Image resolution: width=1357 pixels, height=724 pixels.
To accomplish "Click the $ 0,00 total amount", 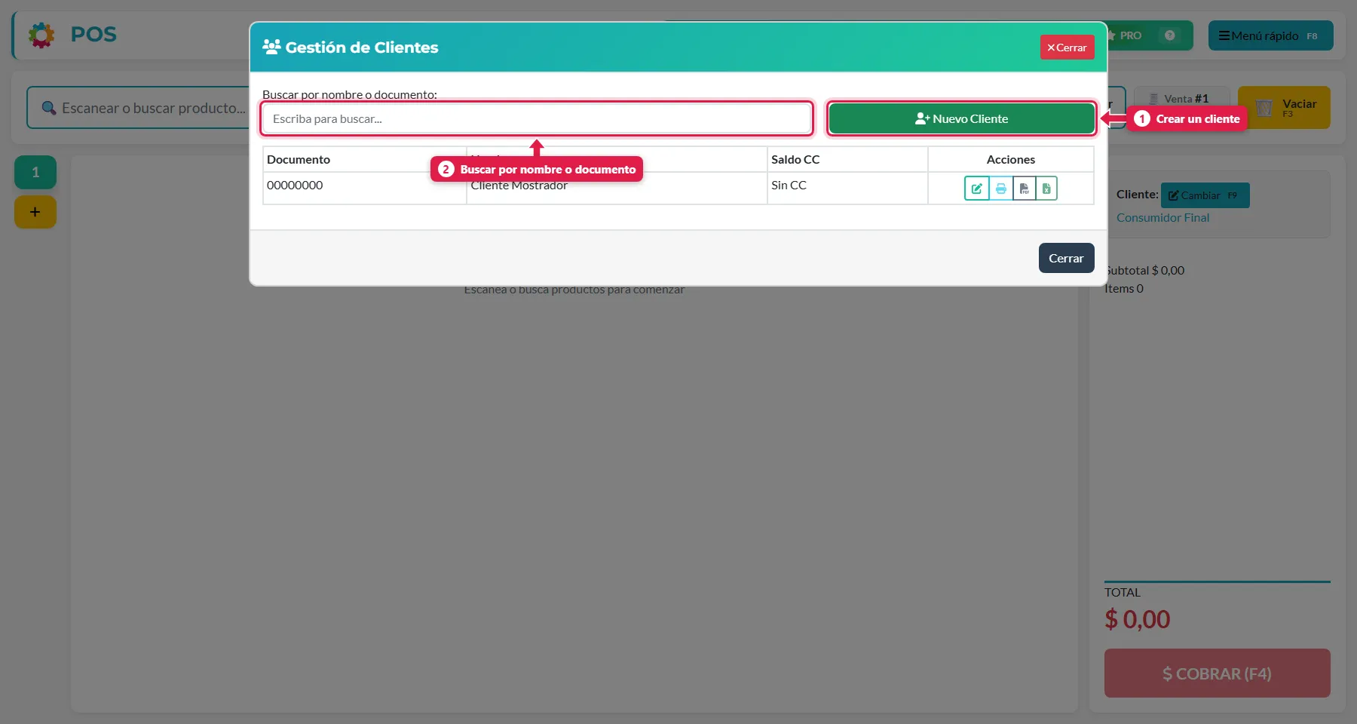I will pos(1137,619).
